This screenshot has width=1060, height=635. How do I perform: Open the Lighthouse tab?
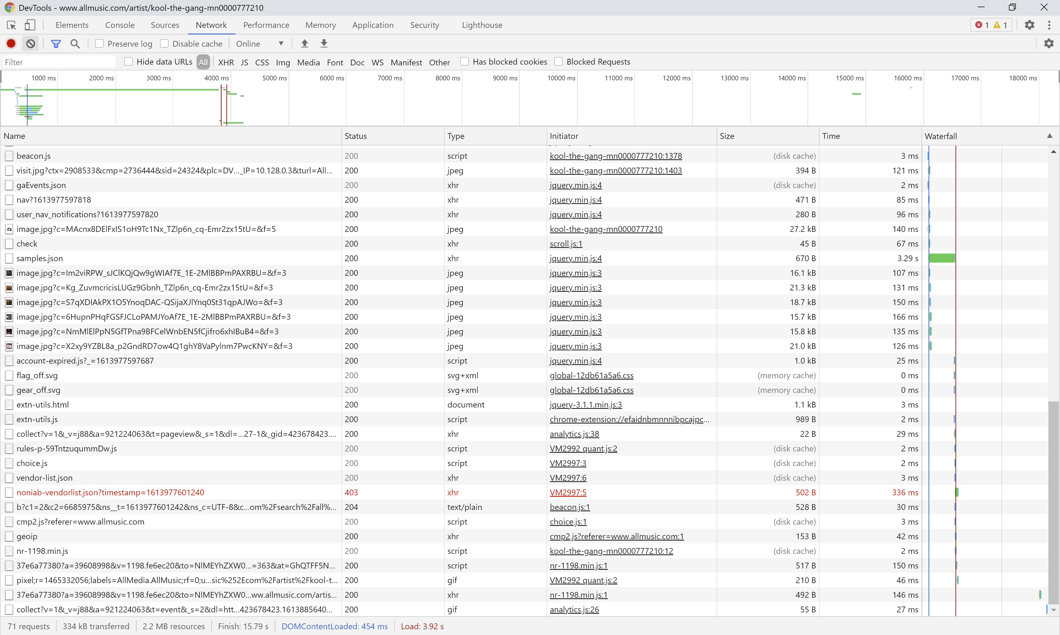pos(482,25)
